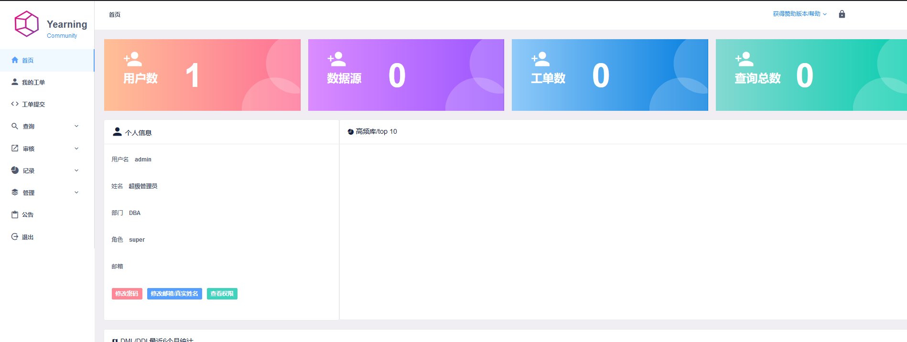Click the 工单数 count value 0
This screenshot has width=907, height=342.
point(601,75)
